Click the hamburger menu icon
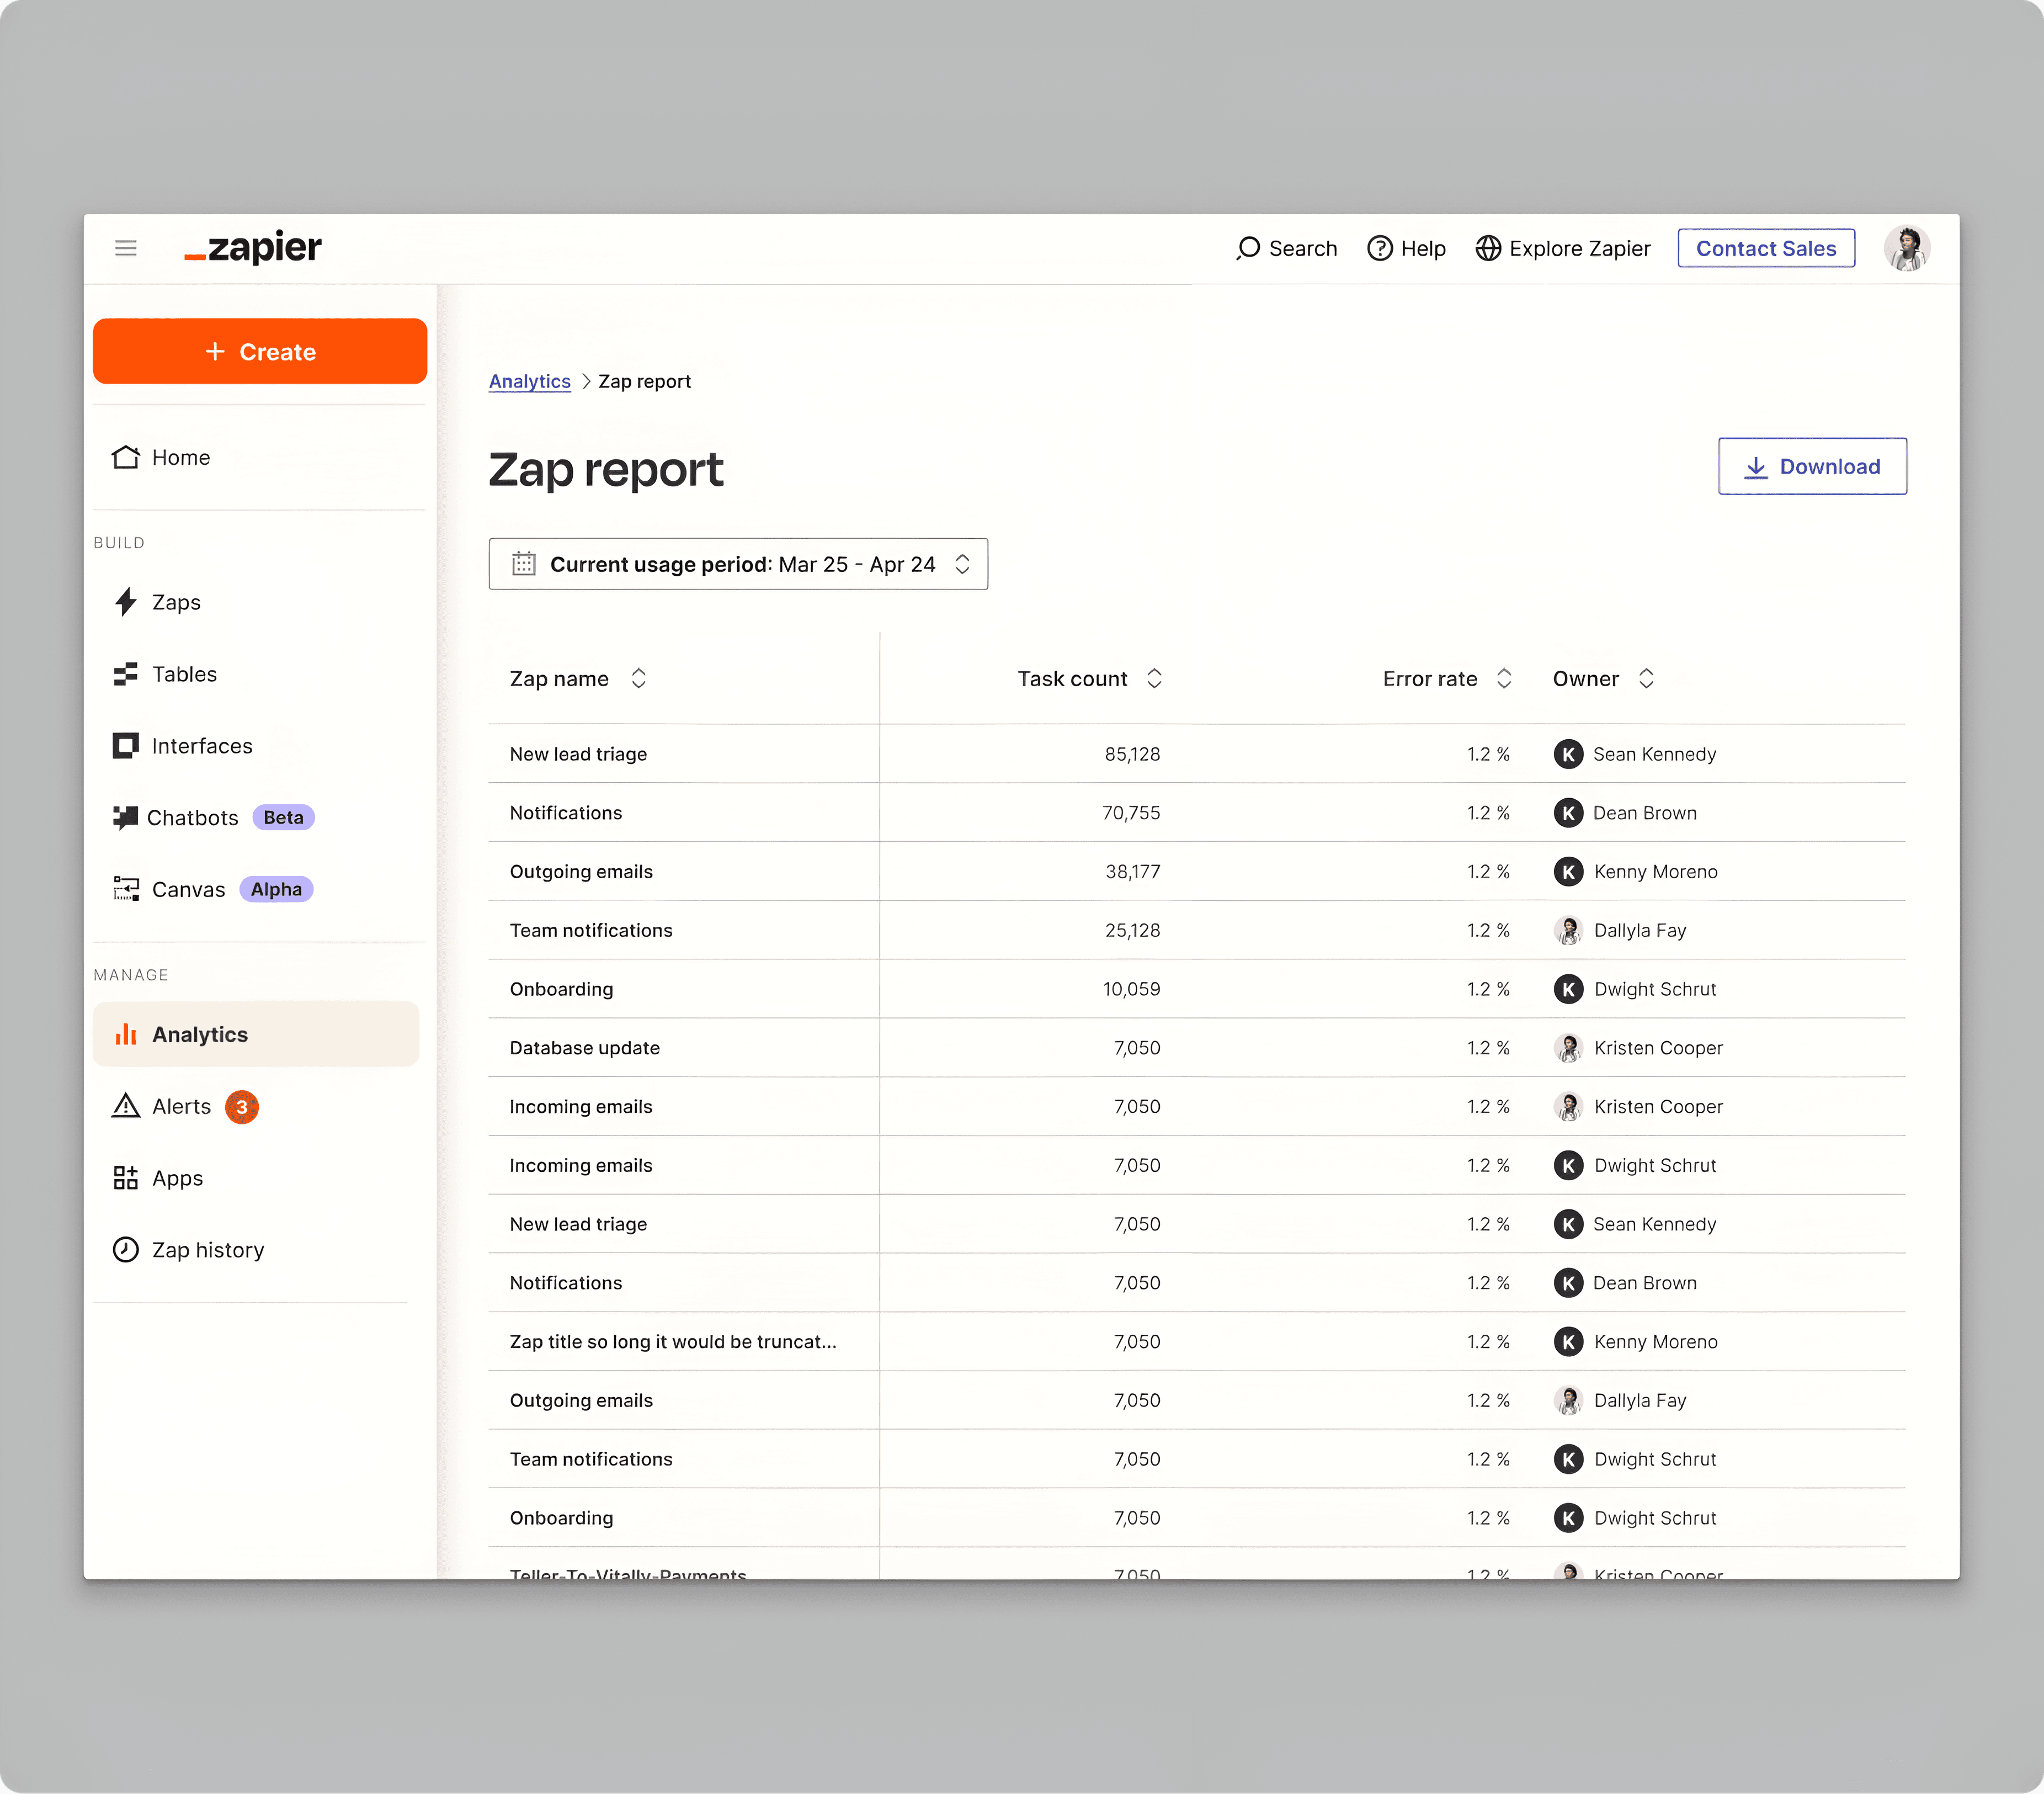 pyautogui.click(x=125, y=248)
